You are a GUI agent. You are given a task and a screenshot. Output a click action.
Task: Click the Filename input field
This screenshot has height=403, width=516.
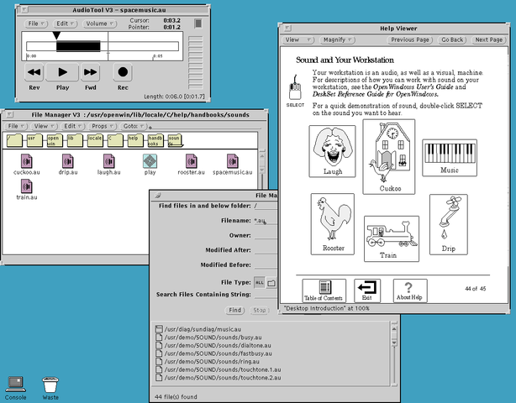tap(266, 221)
